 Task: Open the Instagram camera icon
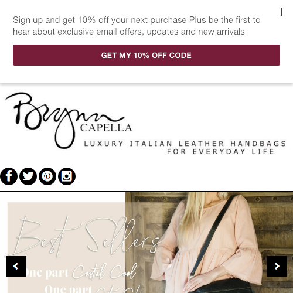click(67, 176)
